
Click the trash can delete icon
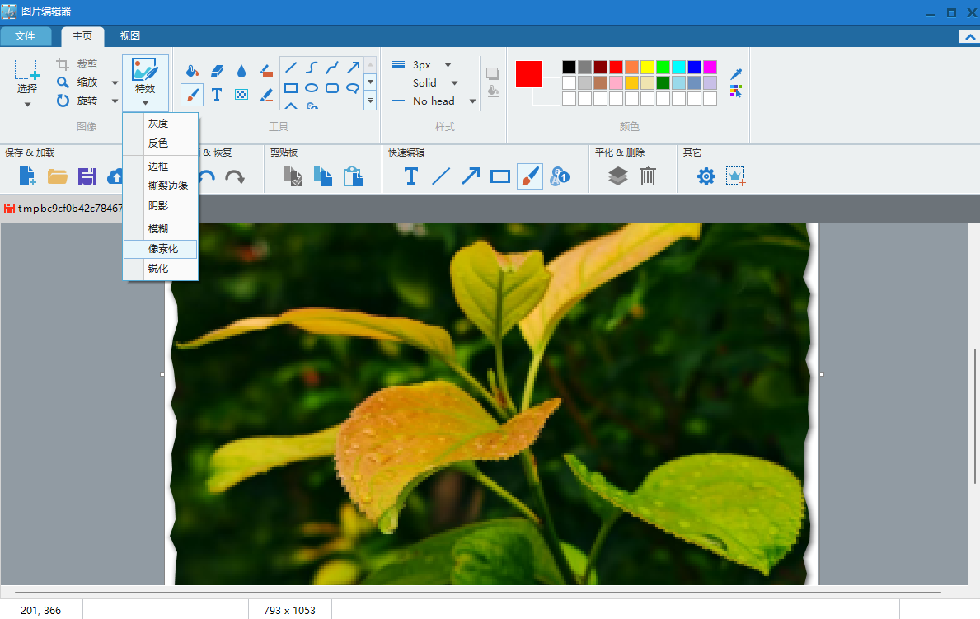648,176
